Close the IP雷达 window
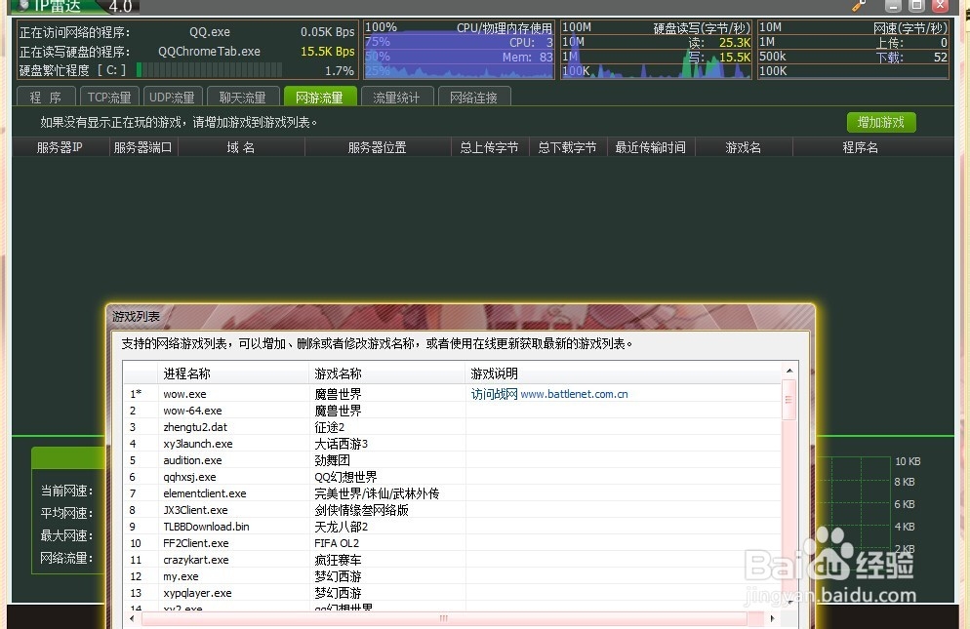 point(941,6)
